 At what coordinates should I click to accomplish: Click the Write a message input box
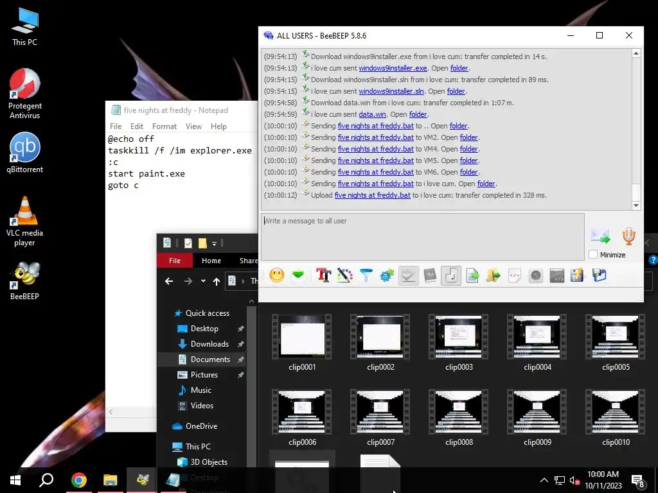coord(423,237)
